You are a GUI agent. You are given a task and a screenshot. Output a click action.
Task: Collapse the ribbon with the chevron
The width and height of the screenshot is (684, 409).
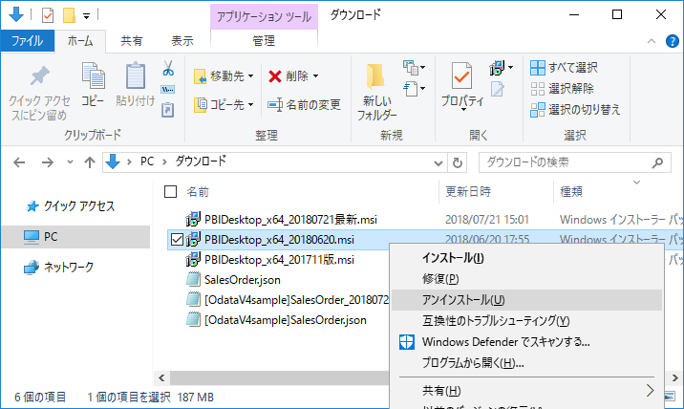pyautogui.click(x=652, y=41)
